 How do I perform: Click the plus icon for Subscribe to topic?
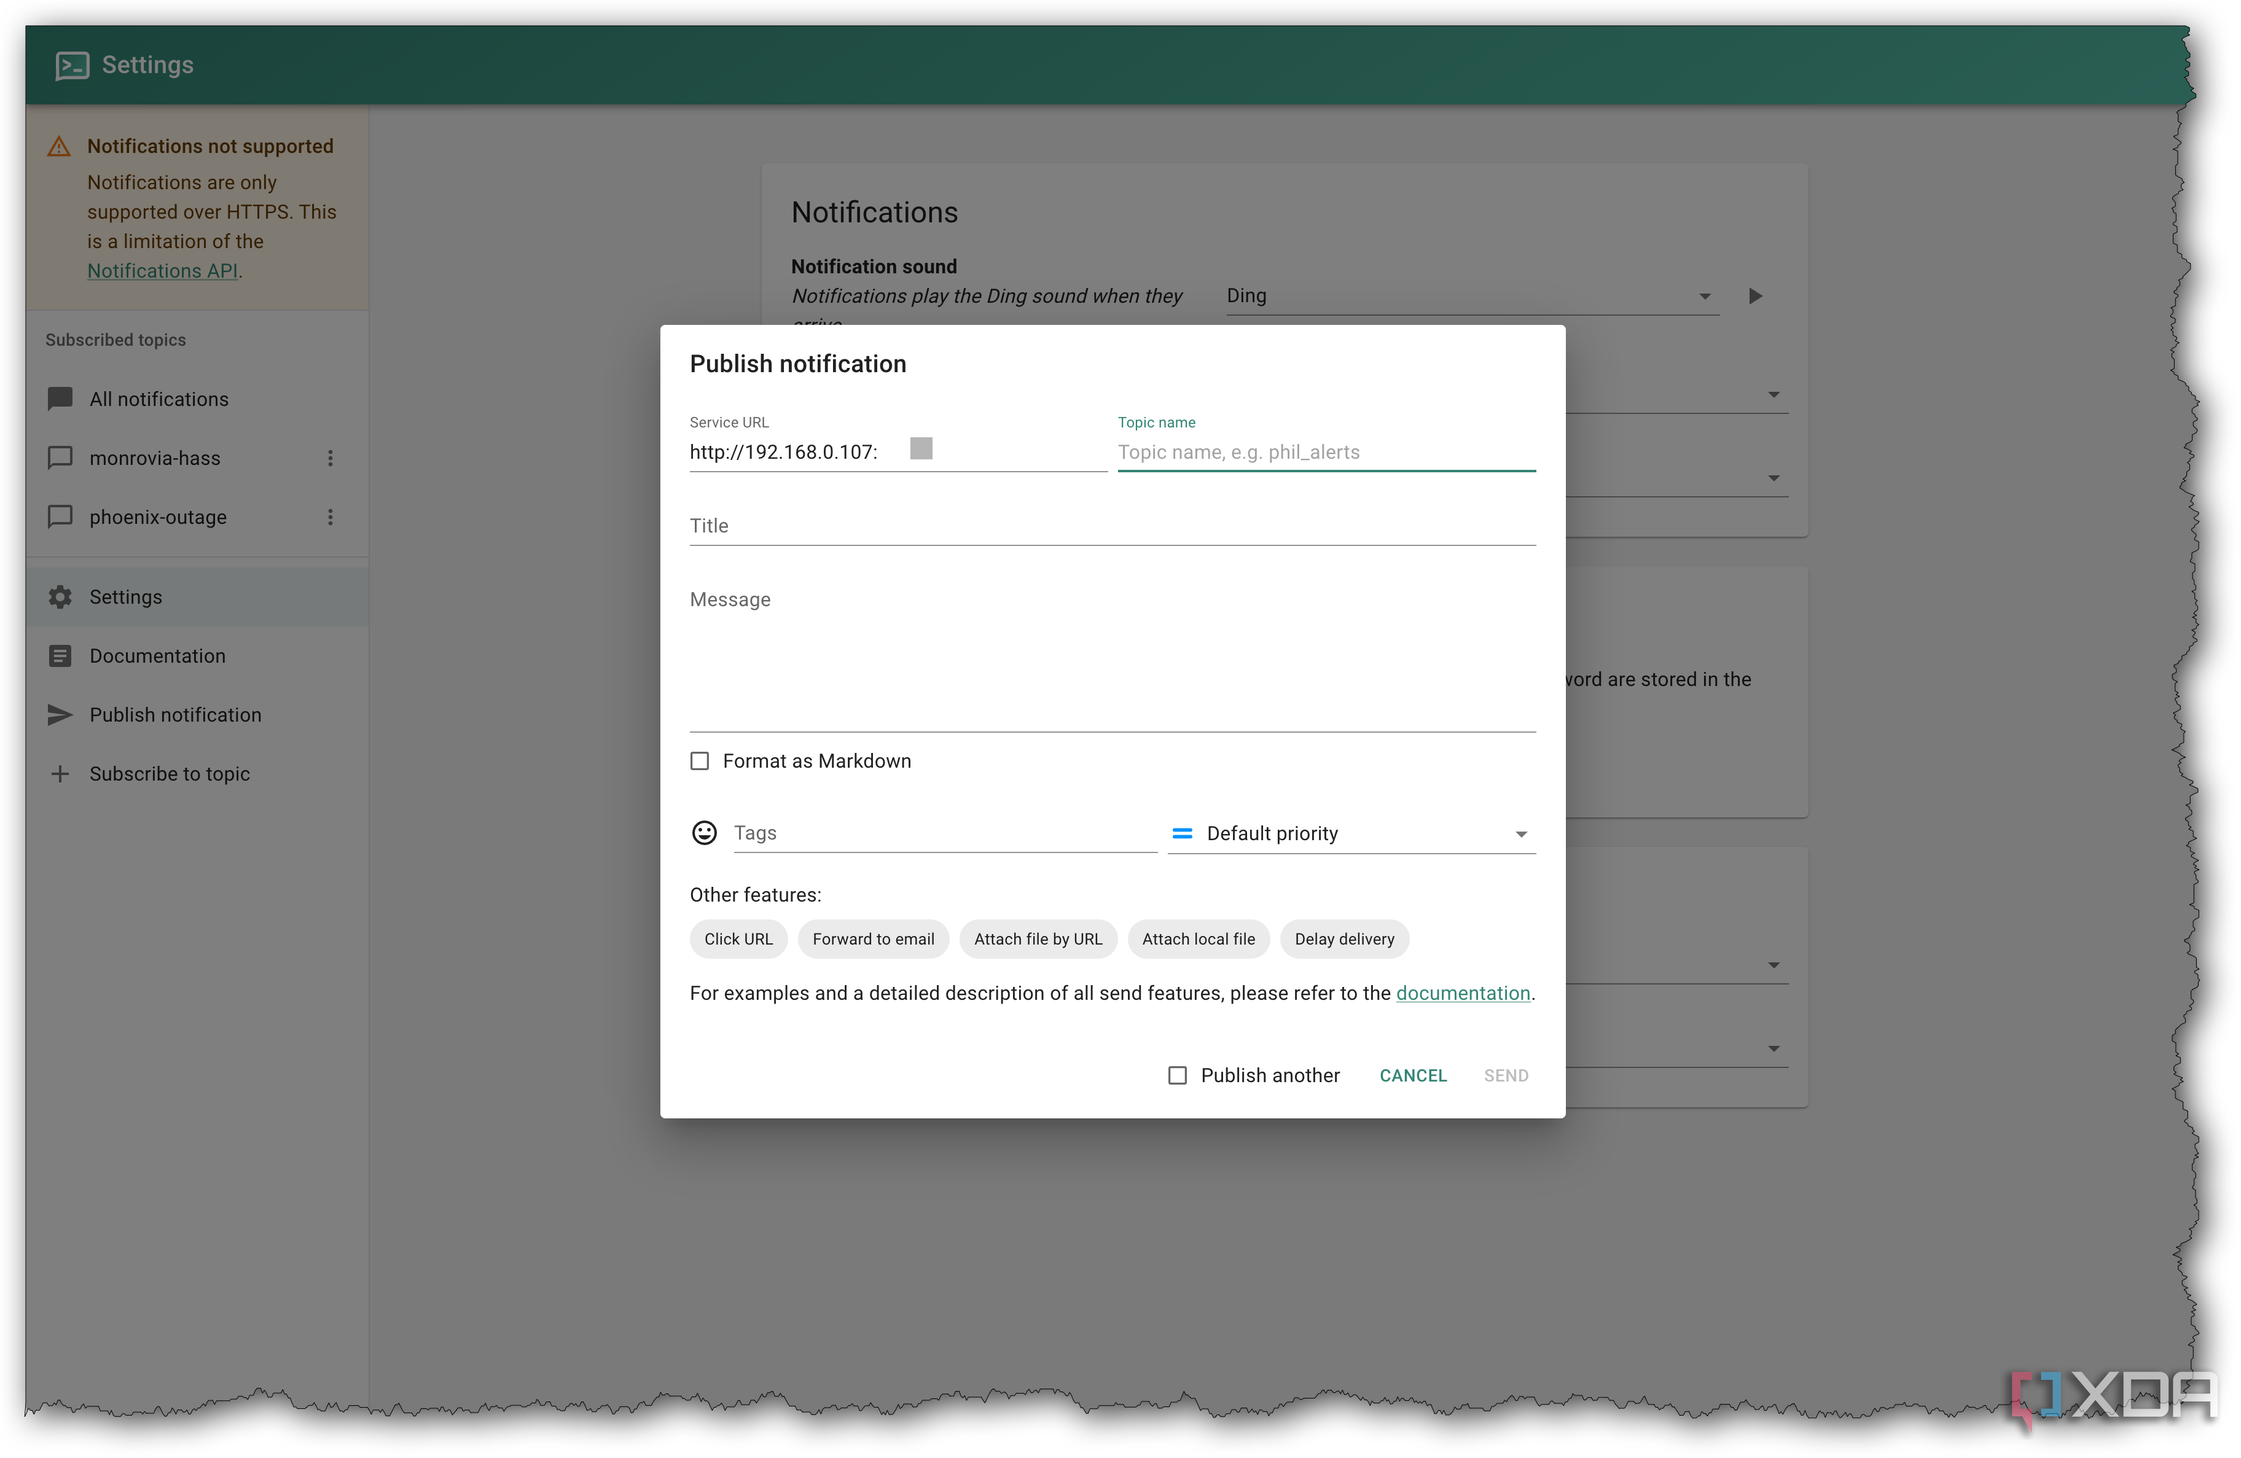point(60,774)
